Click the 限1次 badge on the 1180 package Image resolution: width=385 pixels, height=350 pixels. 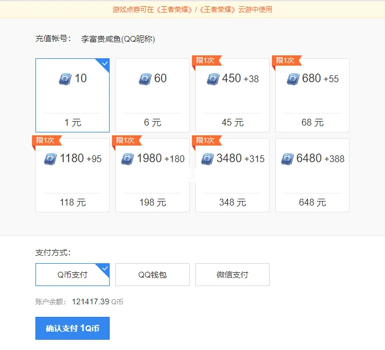coord(46,140)
